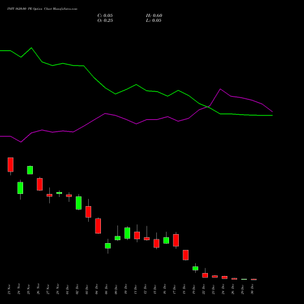Click the red candle for 03 Dec
This screenshot has height=304, width=304.
tap(88, 212)
